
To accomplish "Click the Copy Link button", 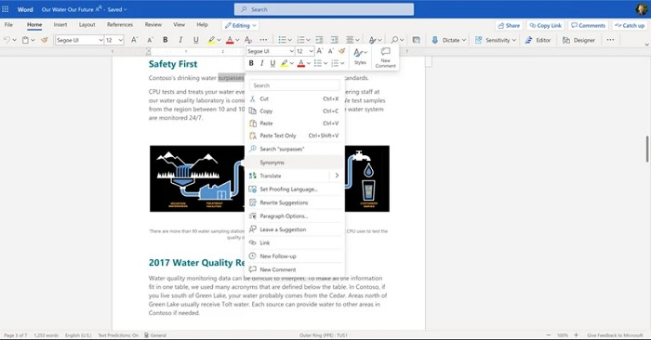I will tap(546, 25).
